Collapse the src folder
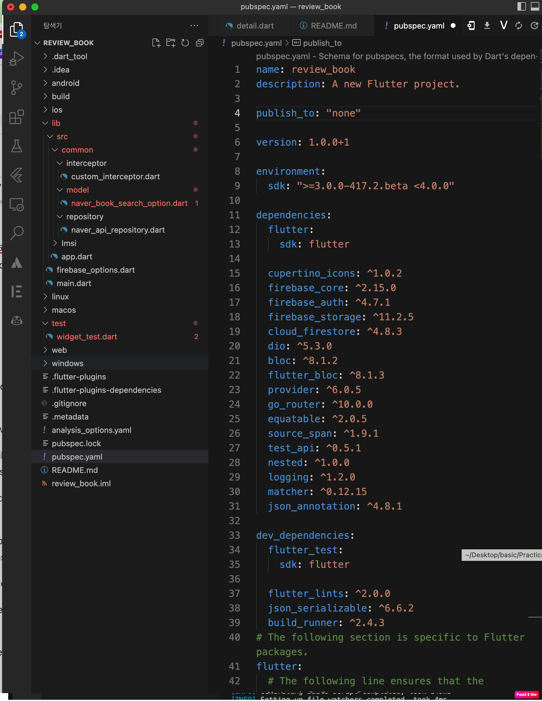This screenshot has height=701, width=542. click(120, 136)
